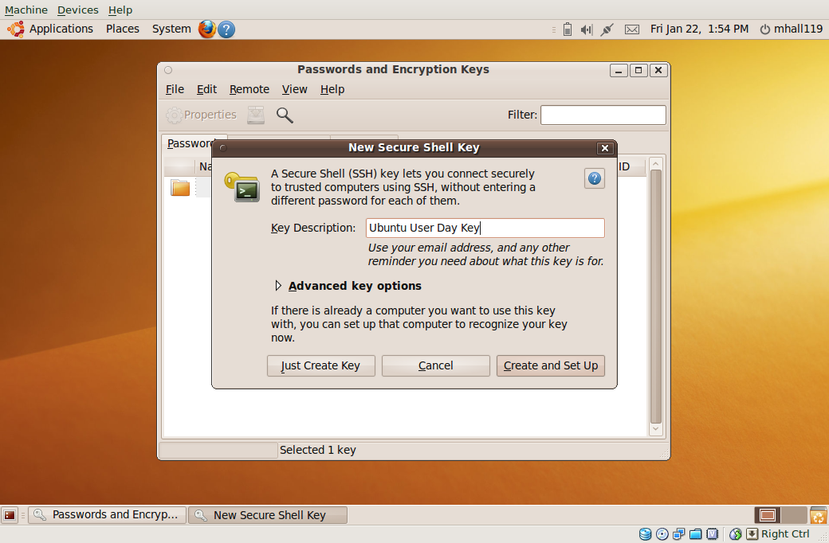Open the System menu from the panel
The height and width of the screenshot is (543, 829).
171,29
